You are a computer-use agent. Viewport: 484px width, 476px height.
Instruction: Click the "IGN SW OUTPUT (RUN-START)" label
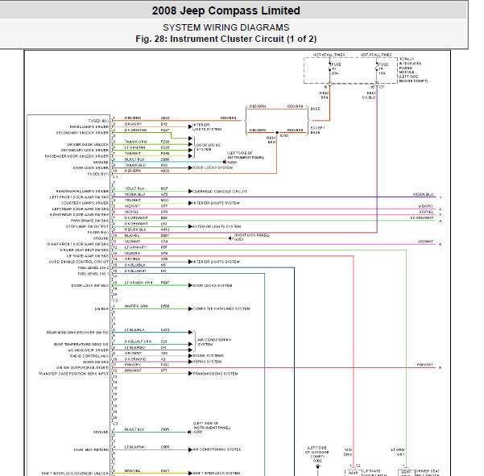point(82,367)
